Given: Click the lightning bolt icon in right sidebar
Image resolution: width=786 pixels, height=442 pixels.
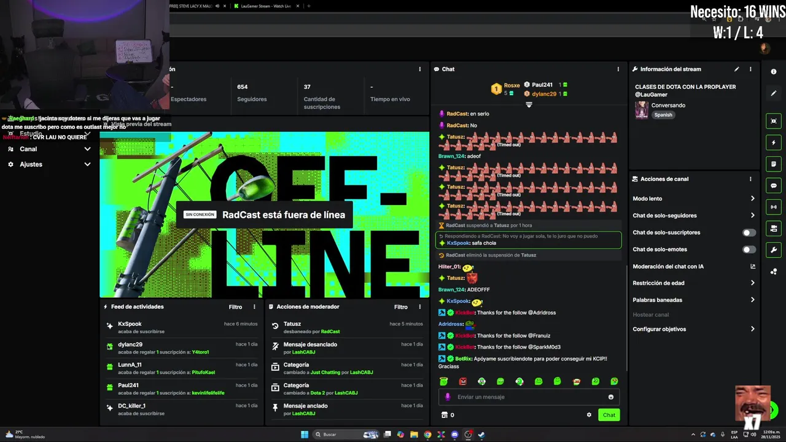Looking at the screenshot, I should 773,142.
